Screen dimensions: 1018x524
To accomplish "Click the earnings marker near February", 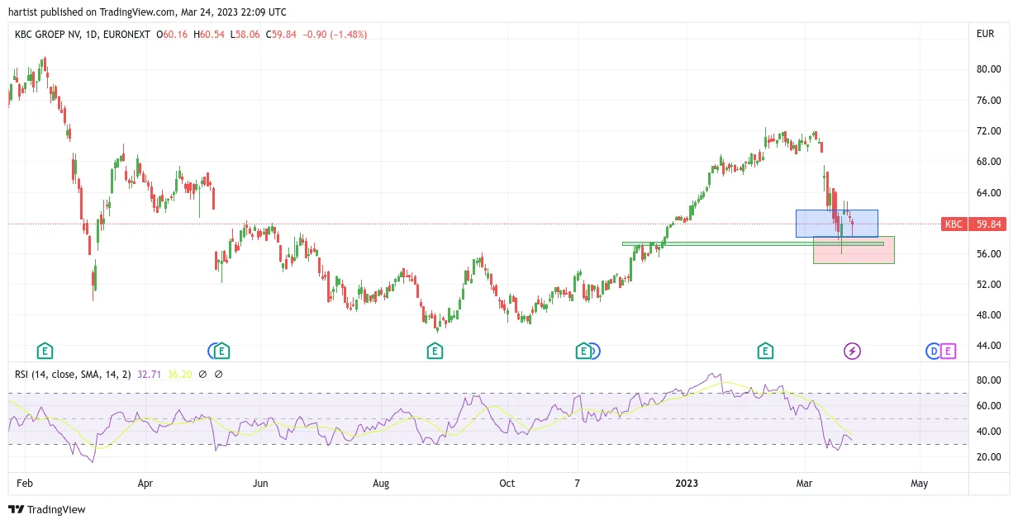I will pos(45,352).
